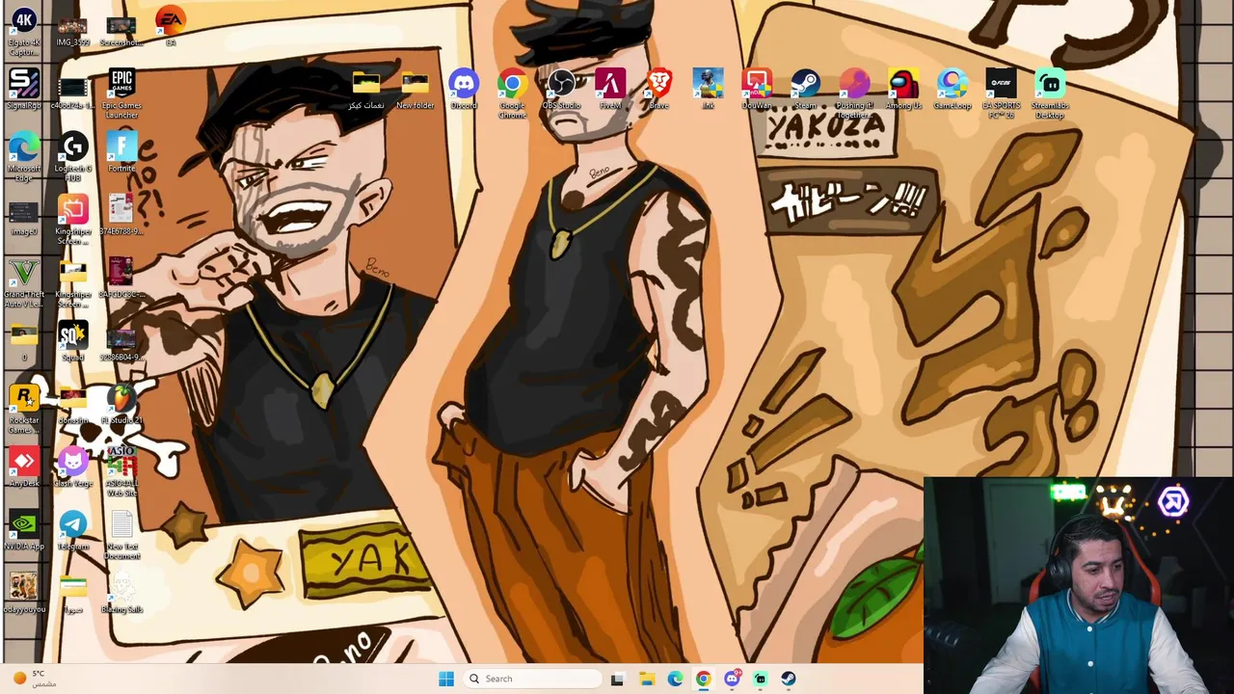The width and height of the screenshot is (1234, 694).
Task: Open Discord from the taskbar
Action: click(732, 679)
